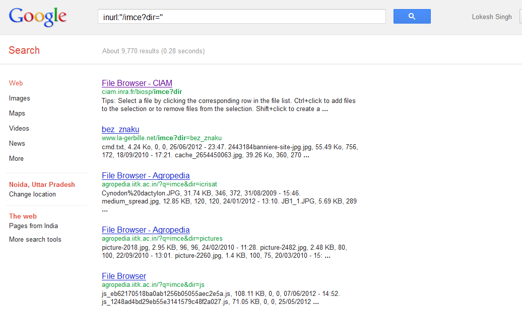Click the About 9,770 results text
522x310 pixels.
154,51
